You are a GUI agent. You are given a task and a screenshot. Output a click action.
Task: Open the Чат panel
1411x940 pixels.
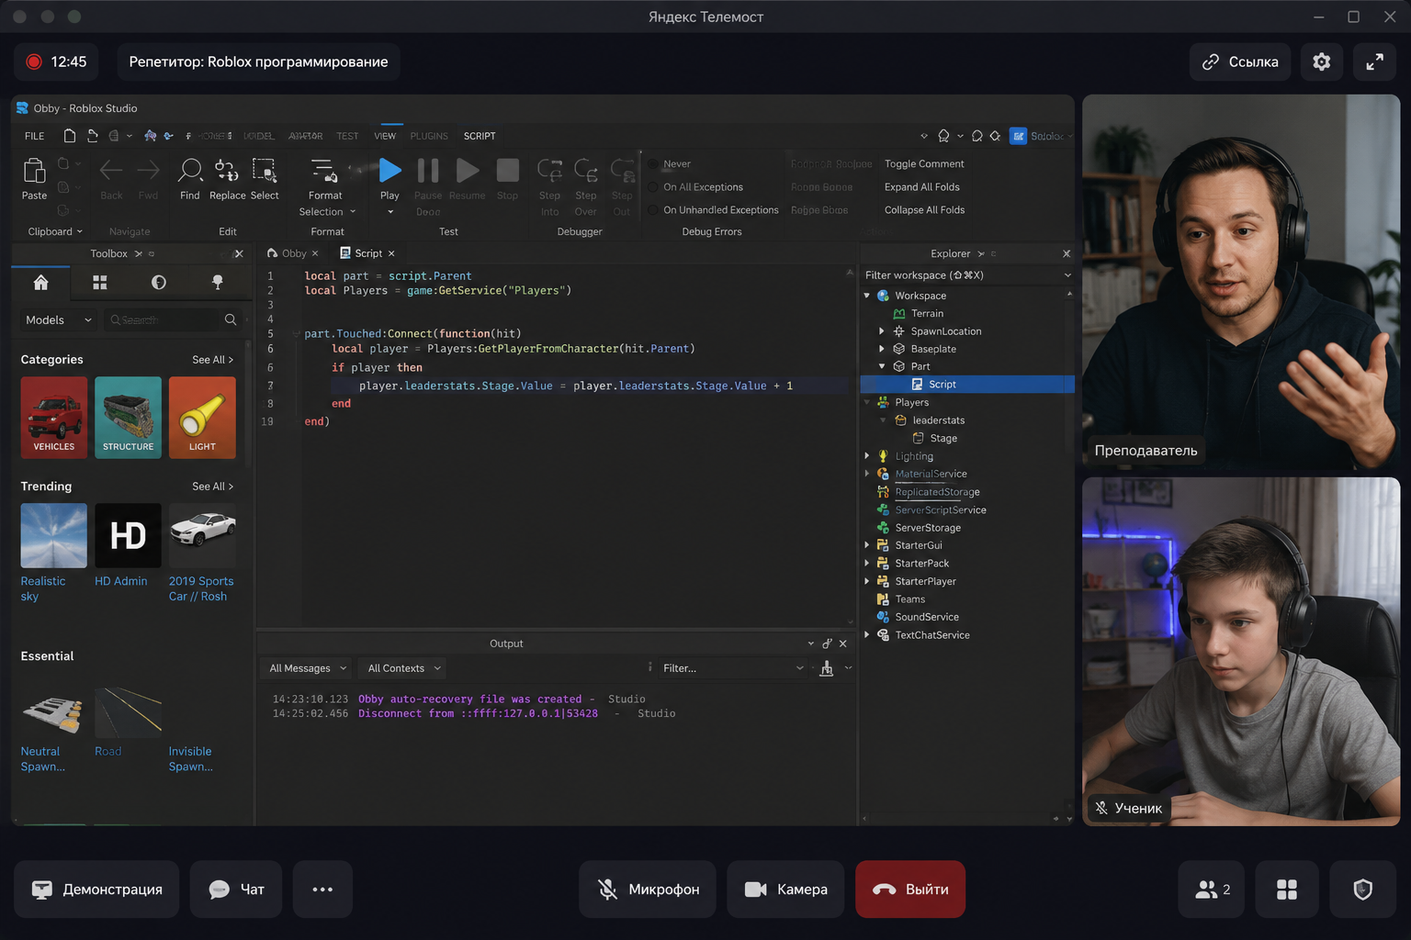(x=237, y=890)
